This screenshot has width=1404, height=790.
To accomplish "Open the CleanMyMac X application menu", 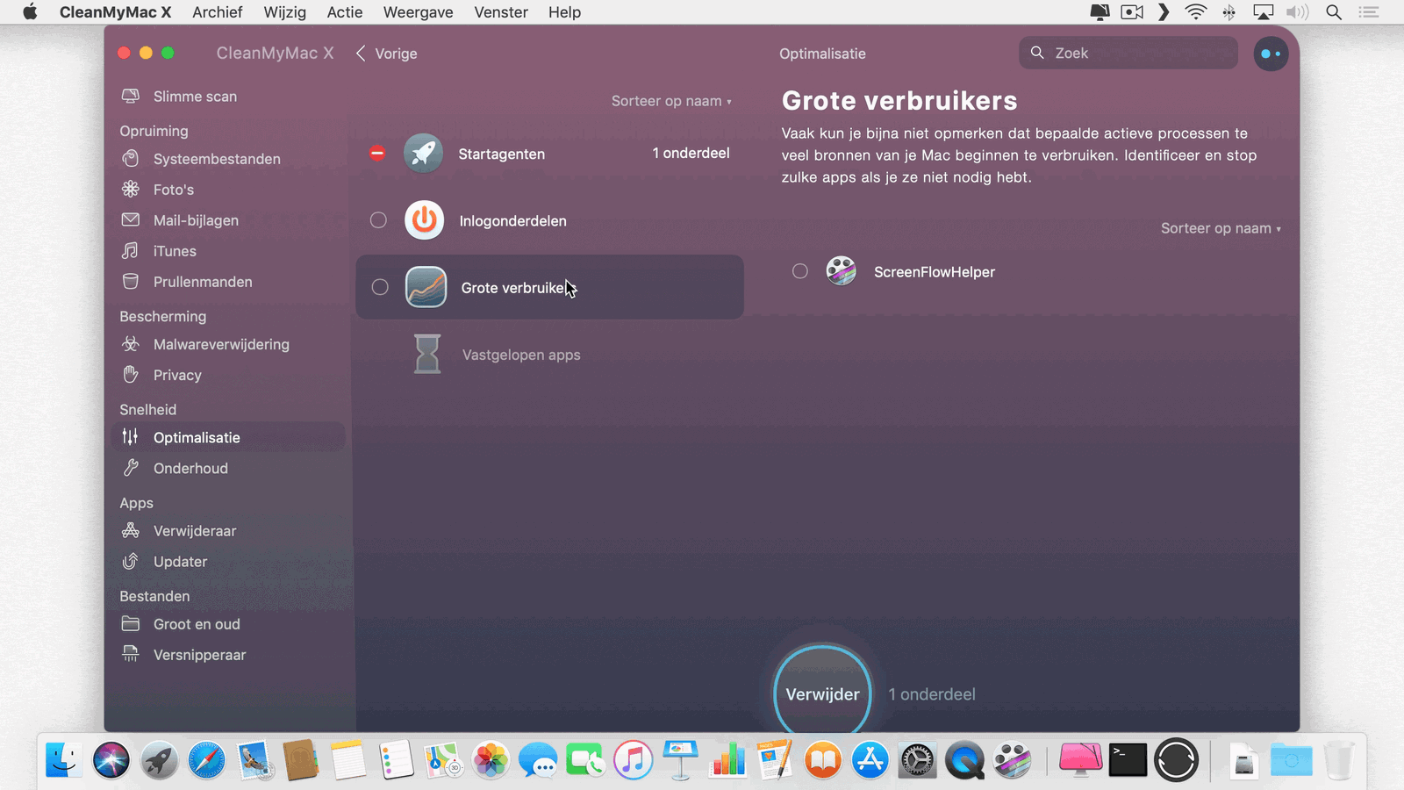I will [x=115, y=12].
